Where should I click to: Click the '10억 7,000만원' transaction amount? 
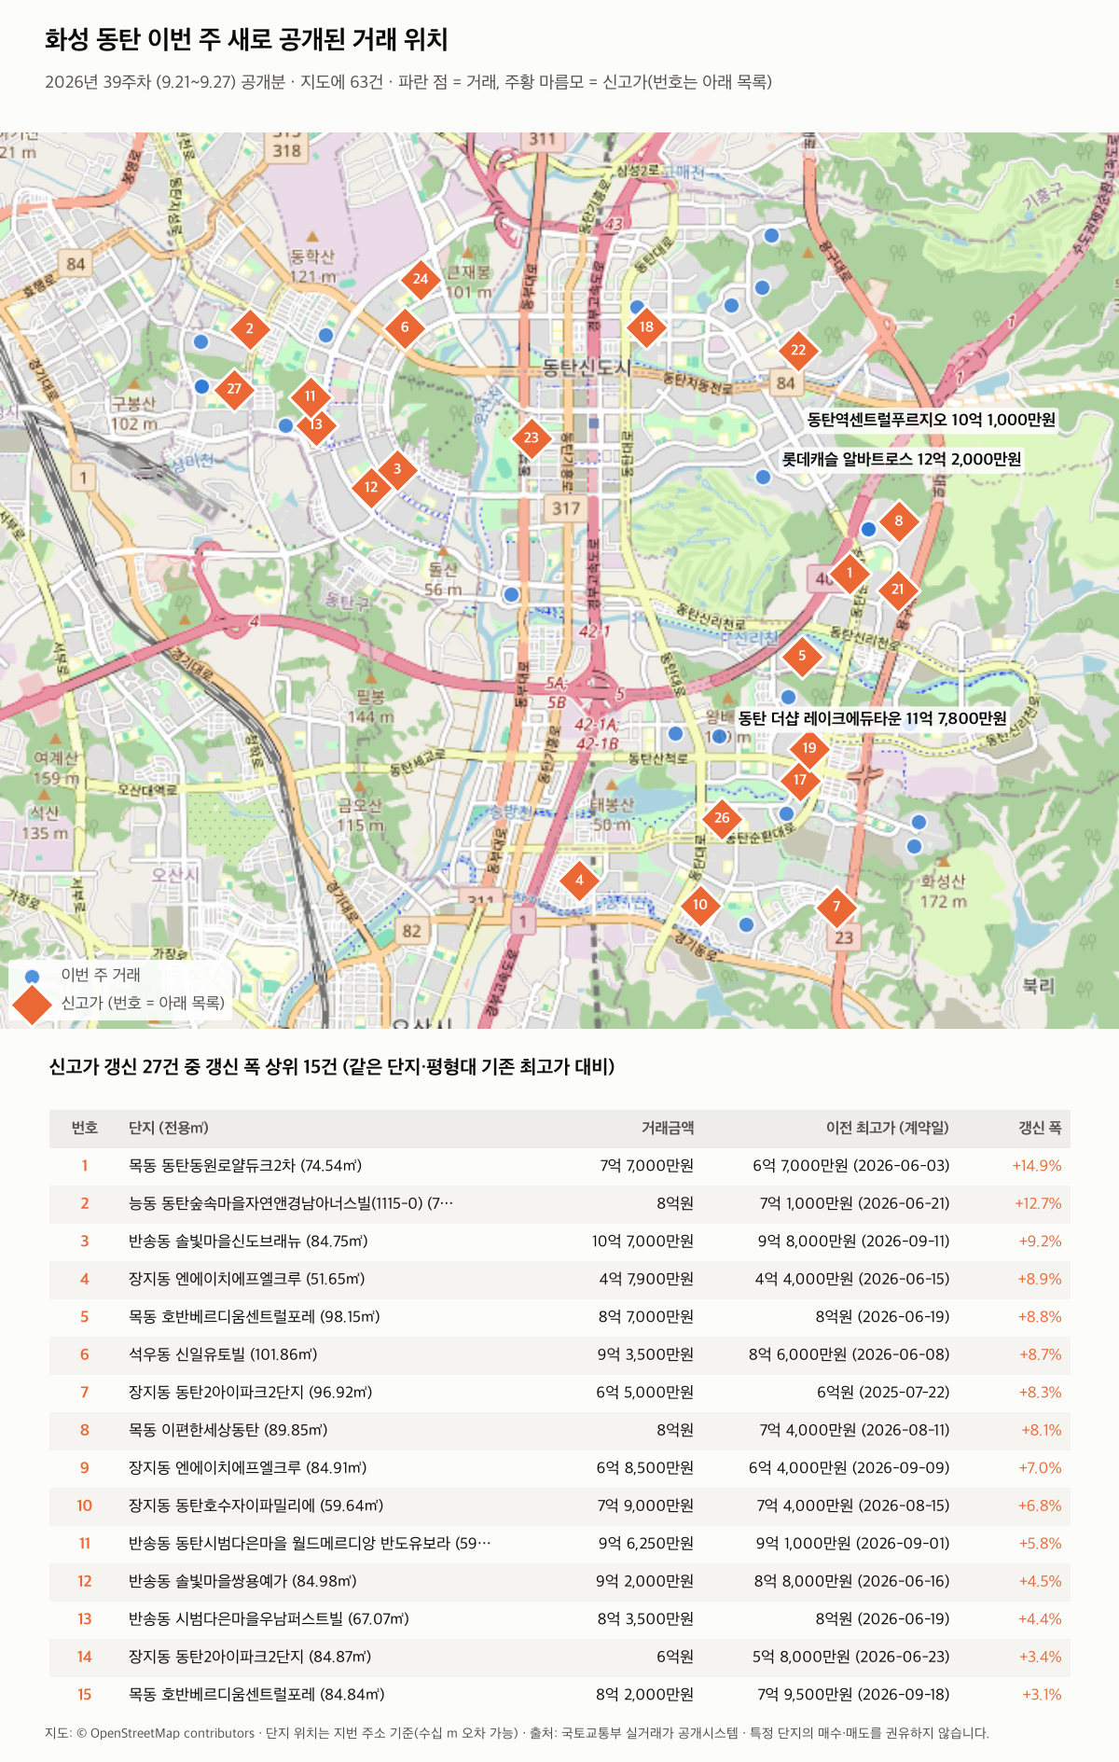pyautogui.click(x=642, y=1242)
